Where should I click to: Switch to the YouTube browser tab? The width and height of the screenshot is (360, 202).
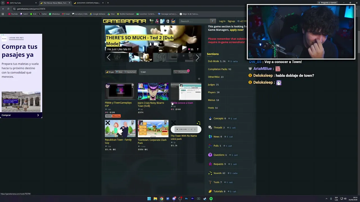[x=21, y=3]
